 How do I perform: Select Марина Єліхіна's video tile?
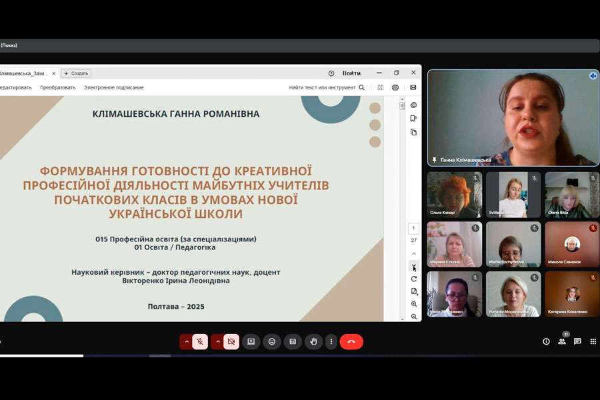tap(454, 244)
